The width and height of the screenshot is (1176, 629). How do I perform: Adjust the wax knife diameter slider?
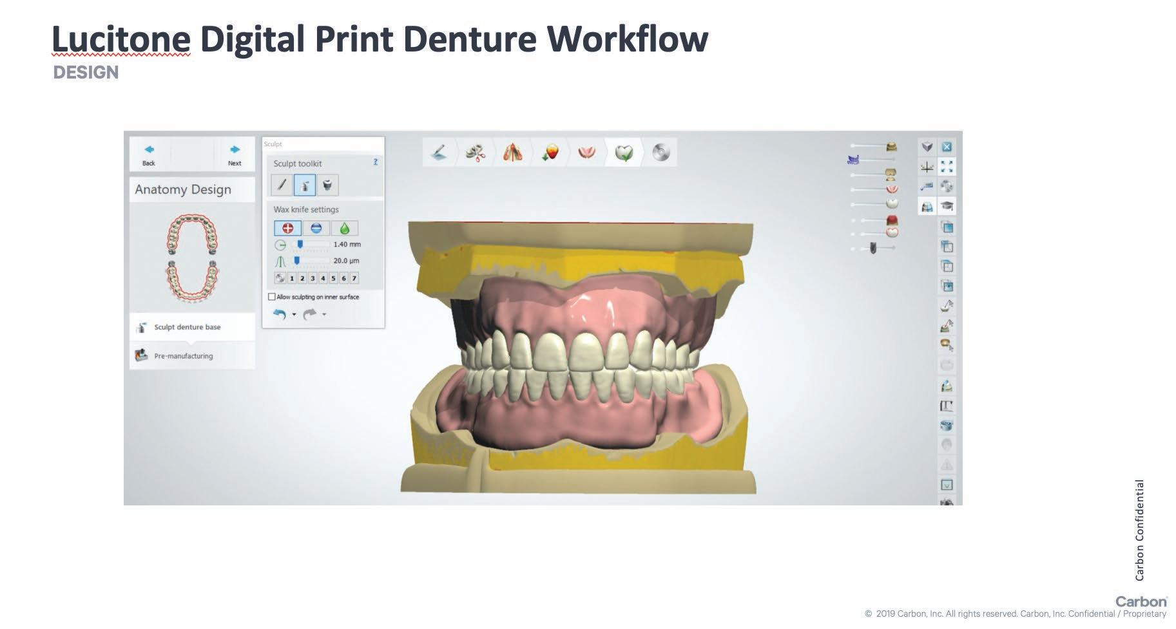(312, 245)
